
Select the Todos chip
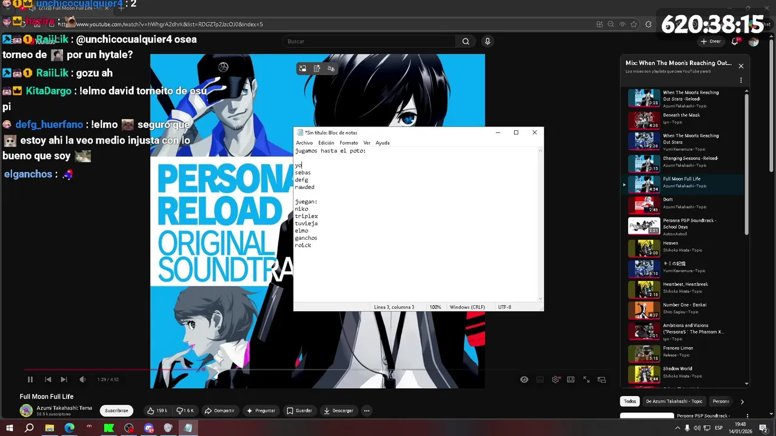click(x=630, y=401)
